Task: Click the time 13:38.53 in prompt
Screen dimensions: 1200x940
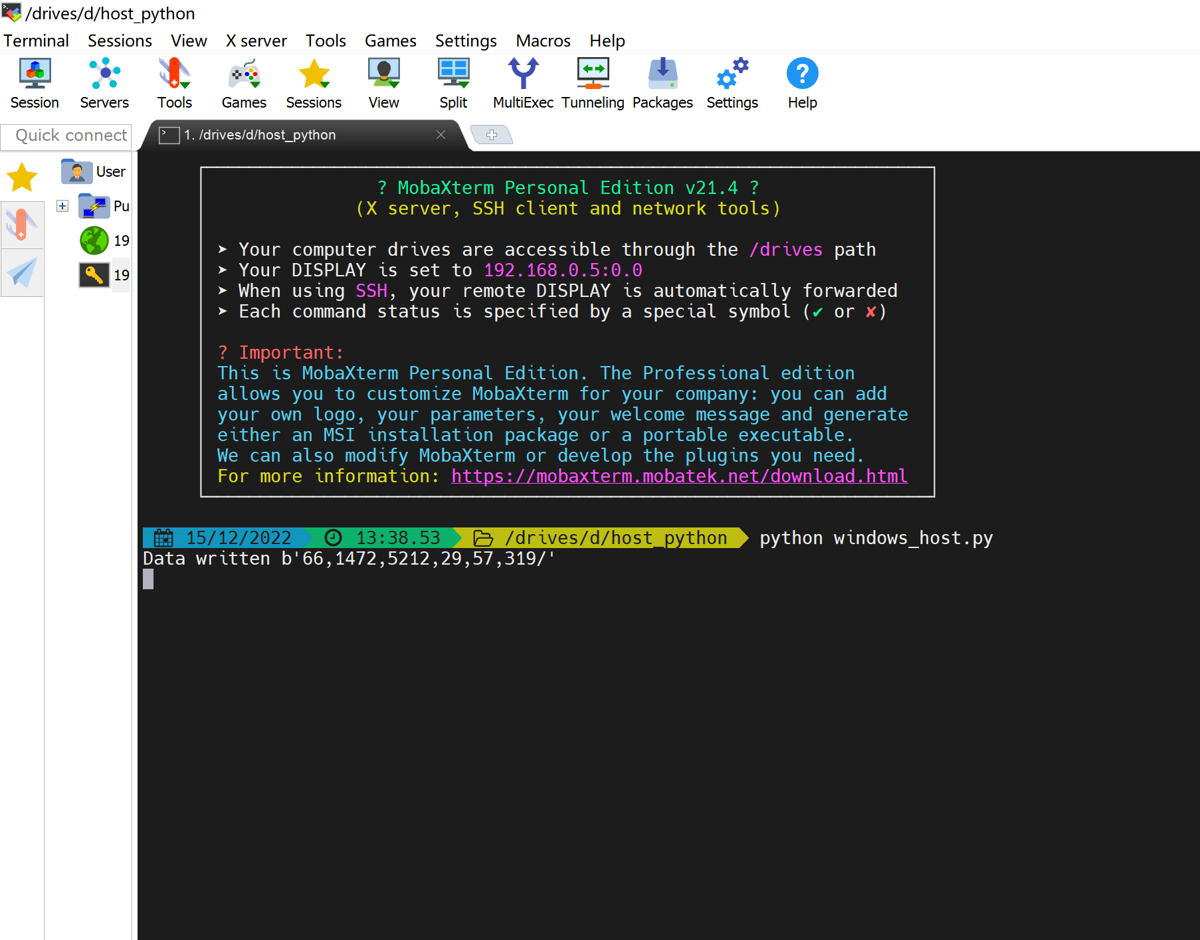Action: 398,538
